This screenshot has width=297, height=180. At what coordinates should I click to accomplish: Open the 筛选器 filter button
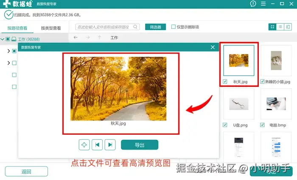pyautogui.click(x=156, y=27)
